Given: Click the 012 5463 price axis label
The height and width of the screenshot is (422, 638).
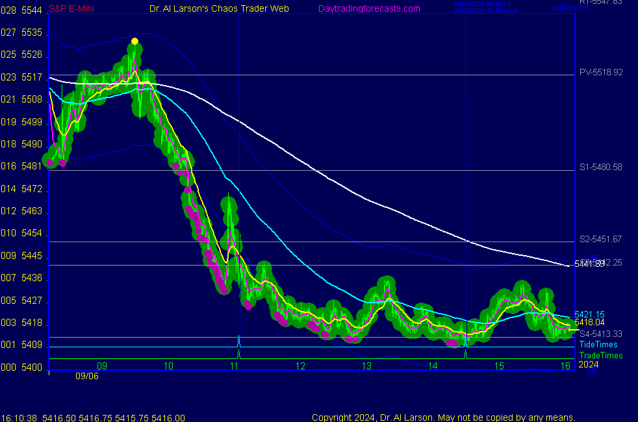Looking at the screenshot, I should coord(21,211).
